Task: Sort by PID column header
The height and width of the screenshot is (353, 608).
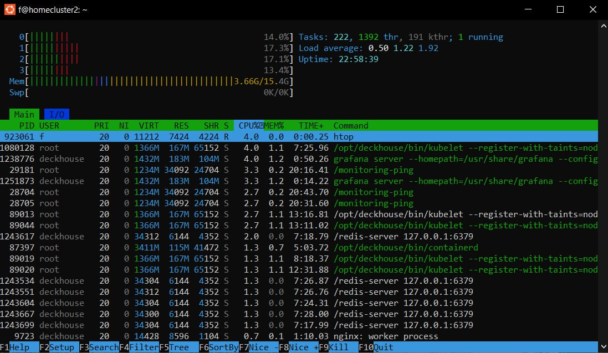Action: point(27,126)
